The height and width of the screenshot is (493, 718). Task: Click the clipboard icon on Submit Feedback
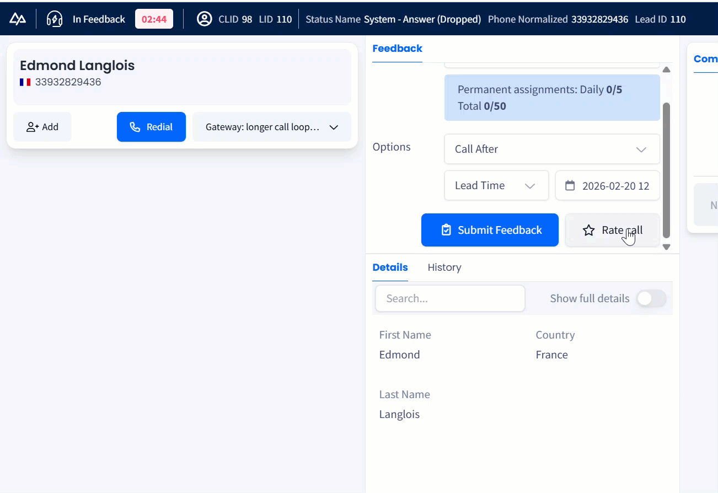[446, 230]
